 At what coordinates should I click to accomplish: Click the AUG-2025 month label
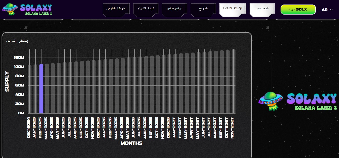coord(75,128)
